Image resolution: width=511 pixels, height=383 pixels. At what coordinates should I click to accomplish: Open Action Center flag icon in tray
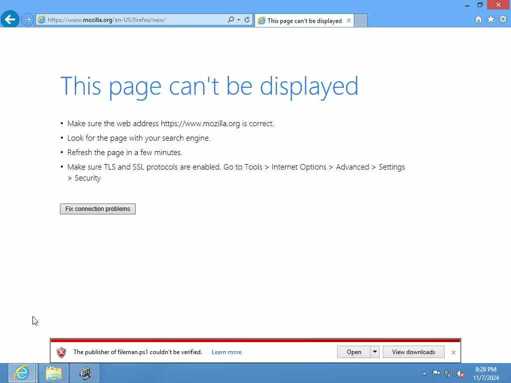click(436, 373)
